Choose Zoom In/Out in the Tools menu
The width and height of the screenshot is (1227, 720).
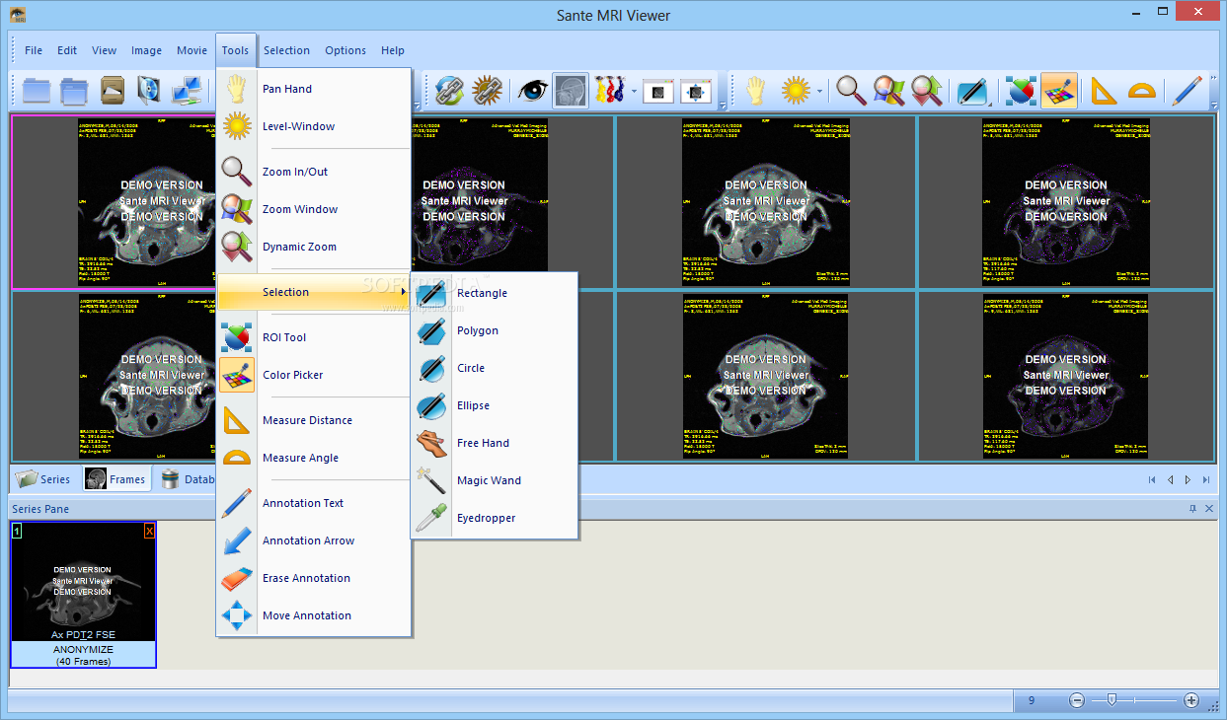(x=313, y=172)
